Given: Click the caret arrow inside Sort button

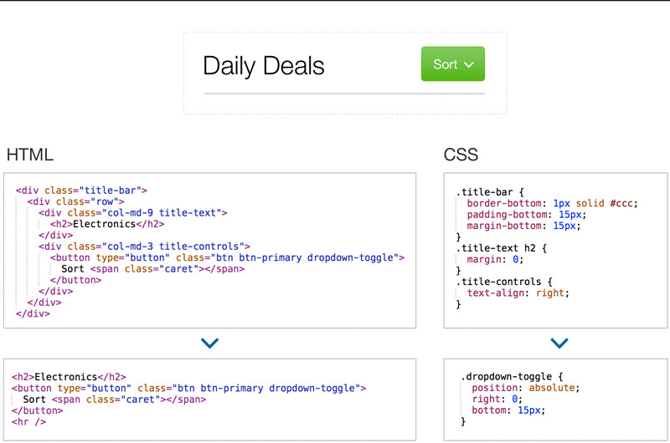Looking at the screenshot, I should coord(469,65).
